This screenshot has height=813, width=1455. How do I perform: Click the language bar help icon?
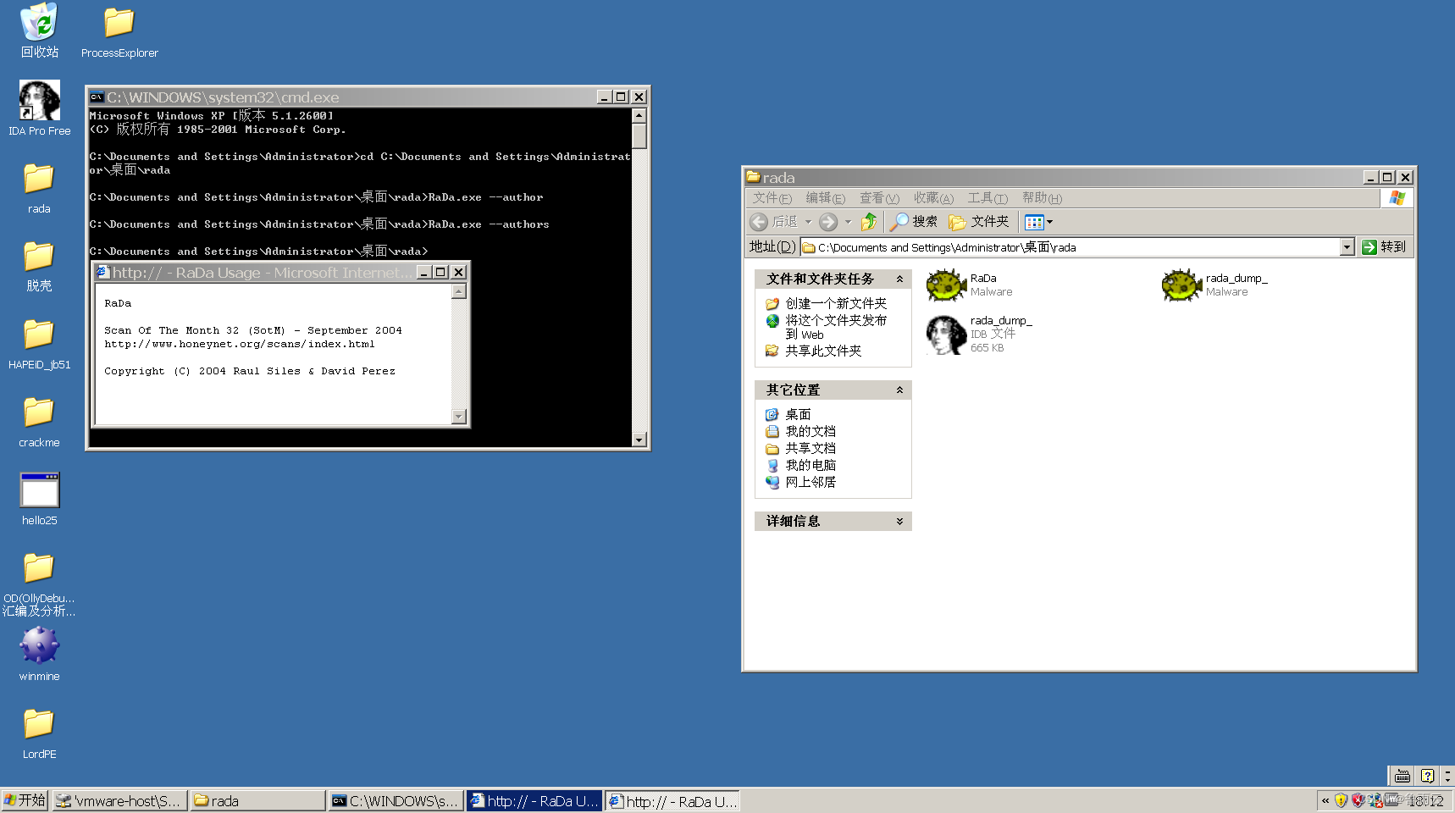(x=1428, y=776)
